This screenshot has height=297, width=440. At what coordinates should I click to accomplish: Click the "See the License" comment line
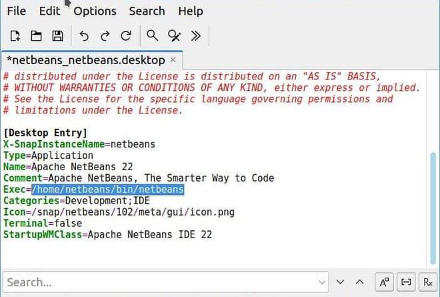click(198, 99)
